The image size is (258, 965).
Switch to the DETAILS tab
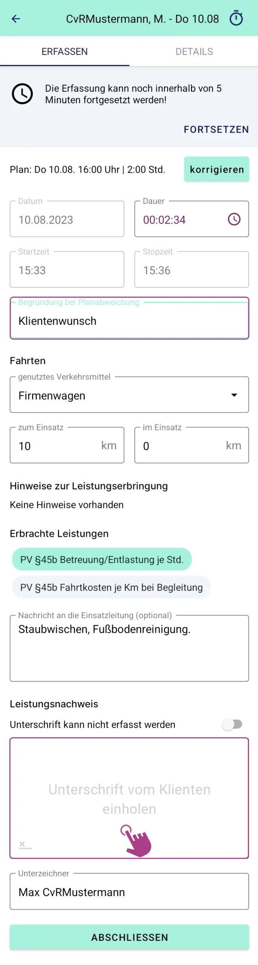click(194, 52)
